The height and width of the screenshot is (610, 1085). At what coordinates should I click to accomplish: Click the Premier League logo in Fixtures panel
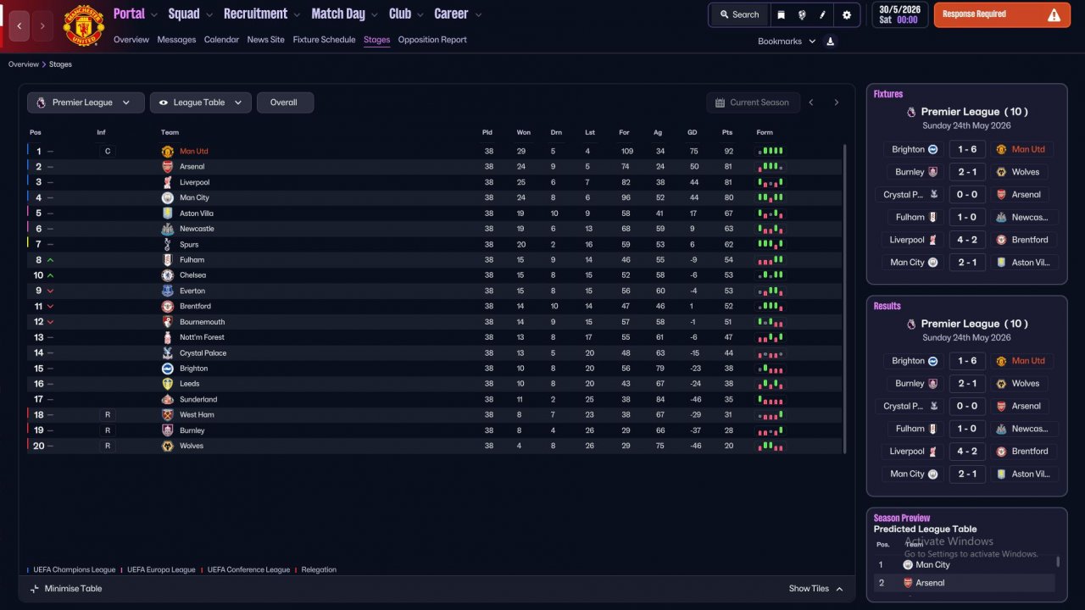click(x=911, y=112)
